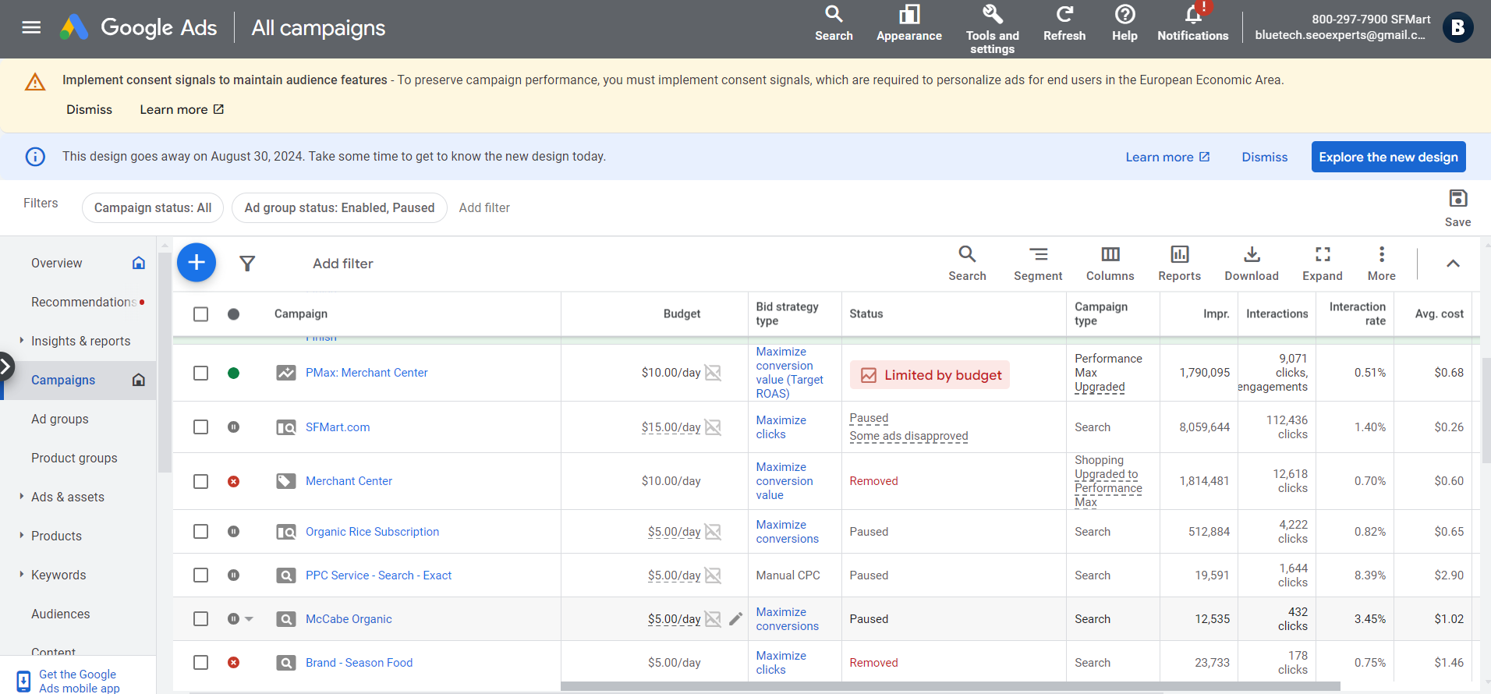Click Explore the new design button

click(x=1388, y=157)
